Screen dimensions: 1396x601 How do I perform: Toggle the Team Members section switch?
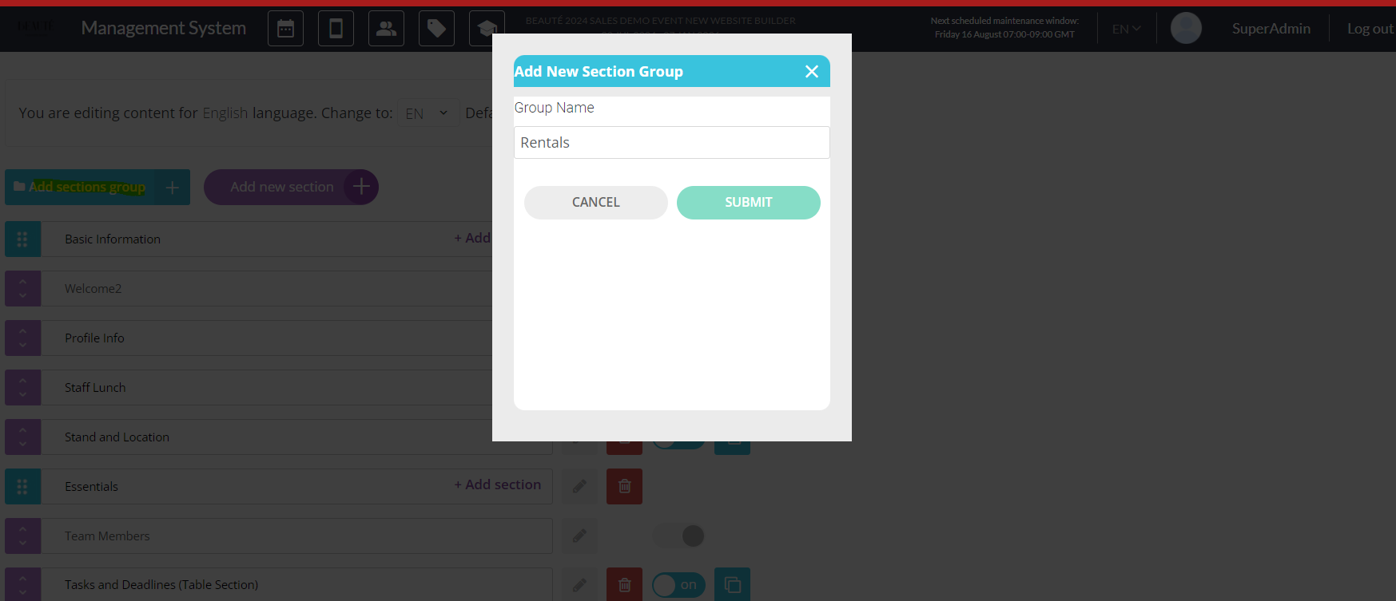click(678, 536)
